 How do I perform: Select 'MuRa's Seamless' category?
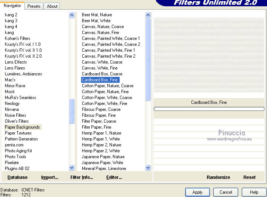[x=20, y=98]
